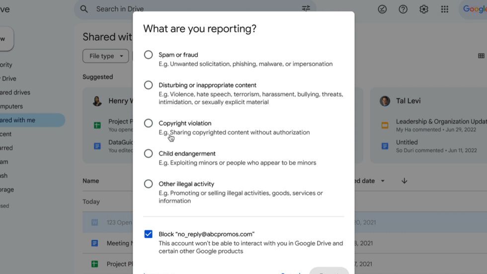Open Starred in the sidebar

click(6, 148)
